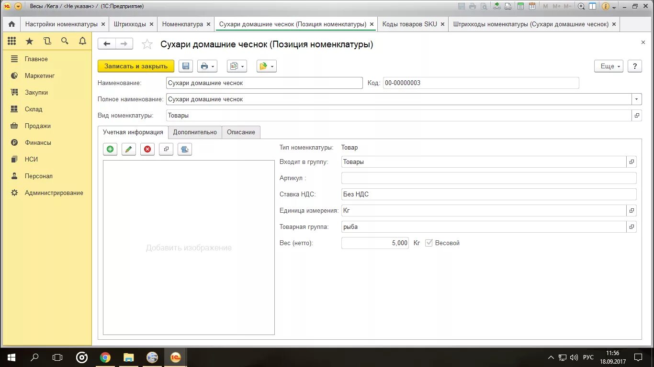Click the zoom scale magnifier in title bar
This screenshot has height=367, width=654.
581,6
